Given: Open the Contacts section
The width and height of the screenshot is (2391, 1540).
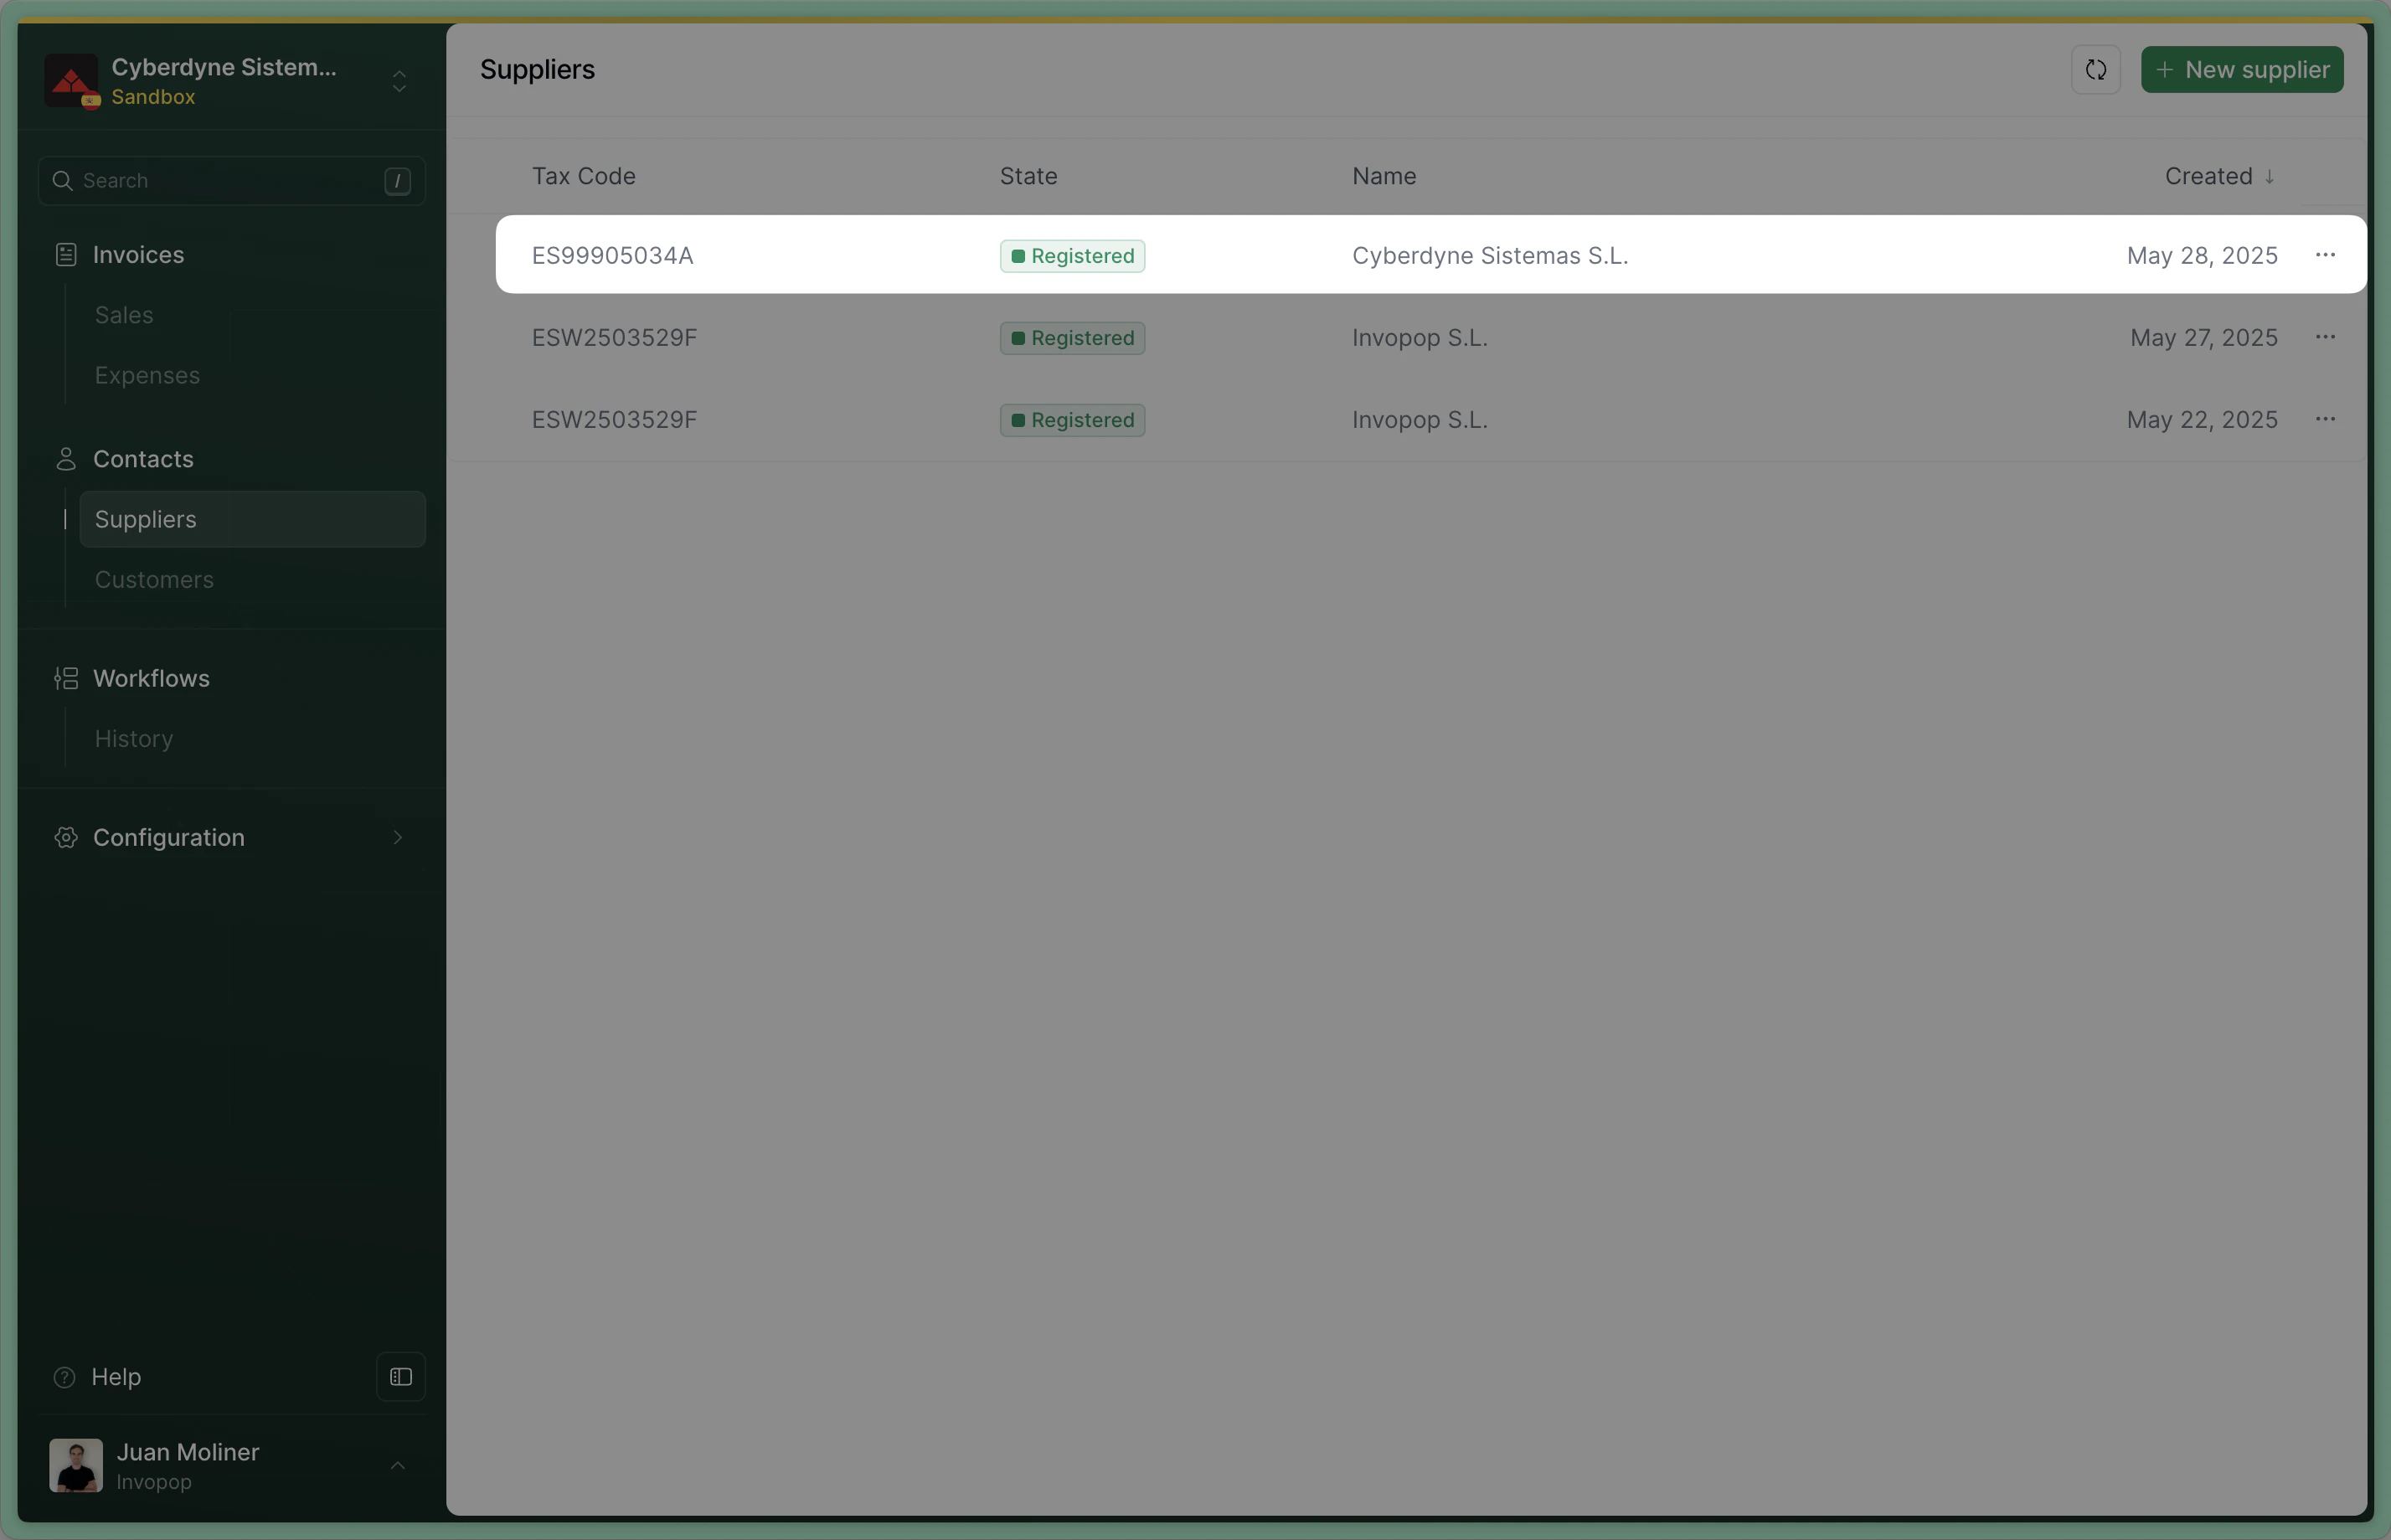Looking at the screenshot, I should click(x=143, y=459).
